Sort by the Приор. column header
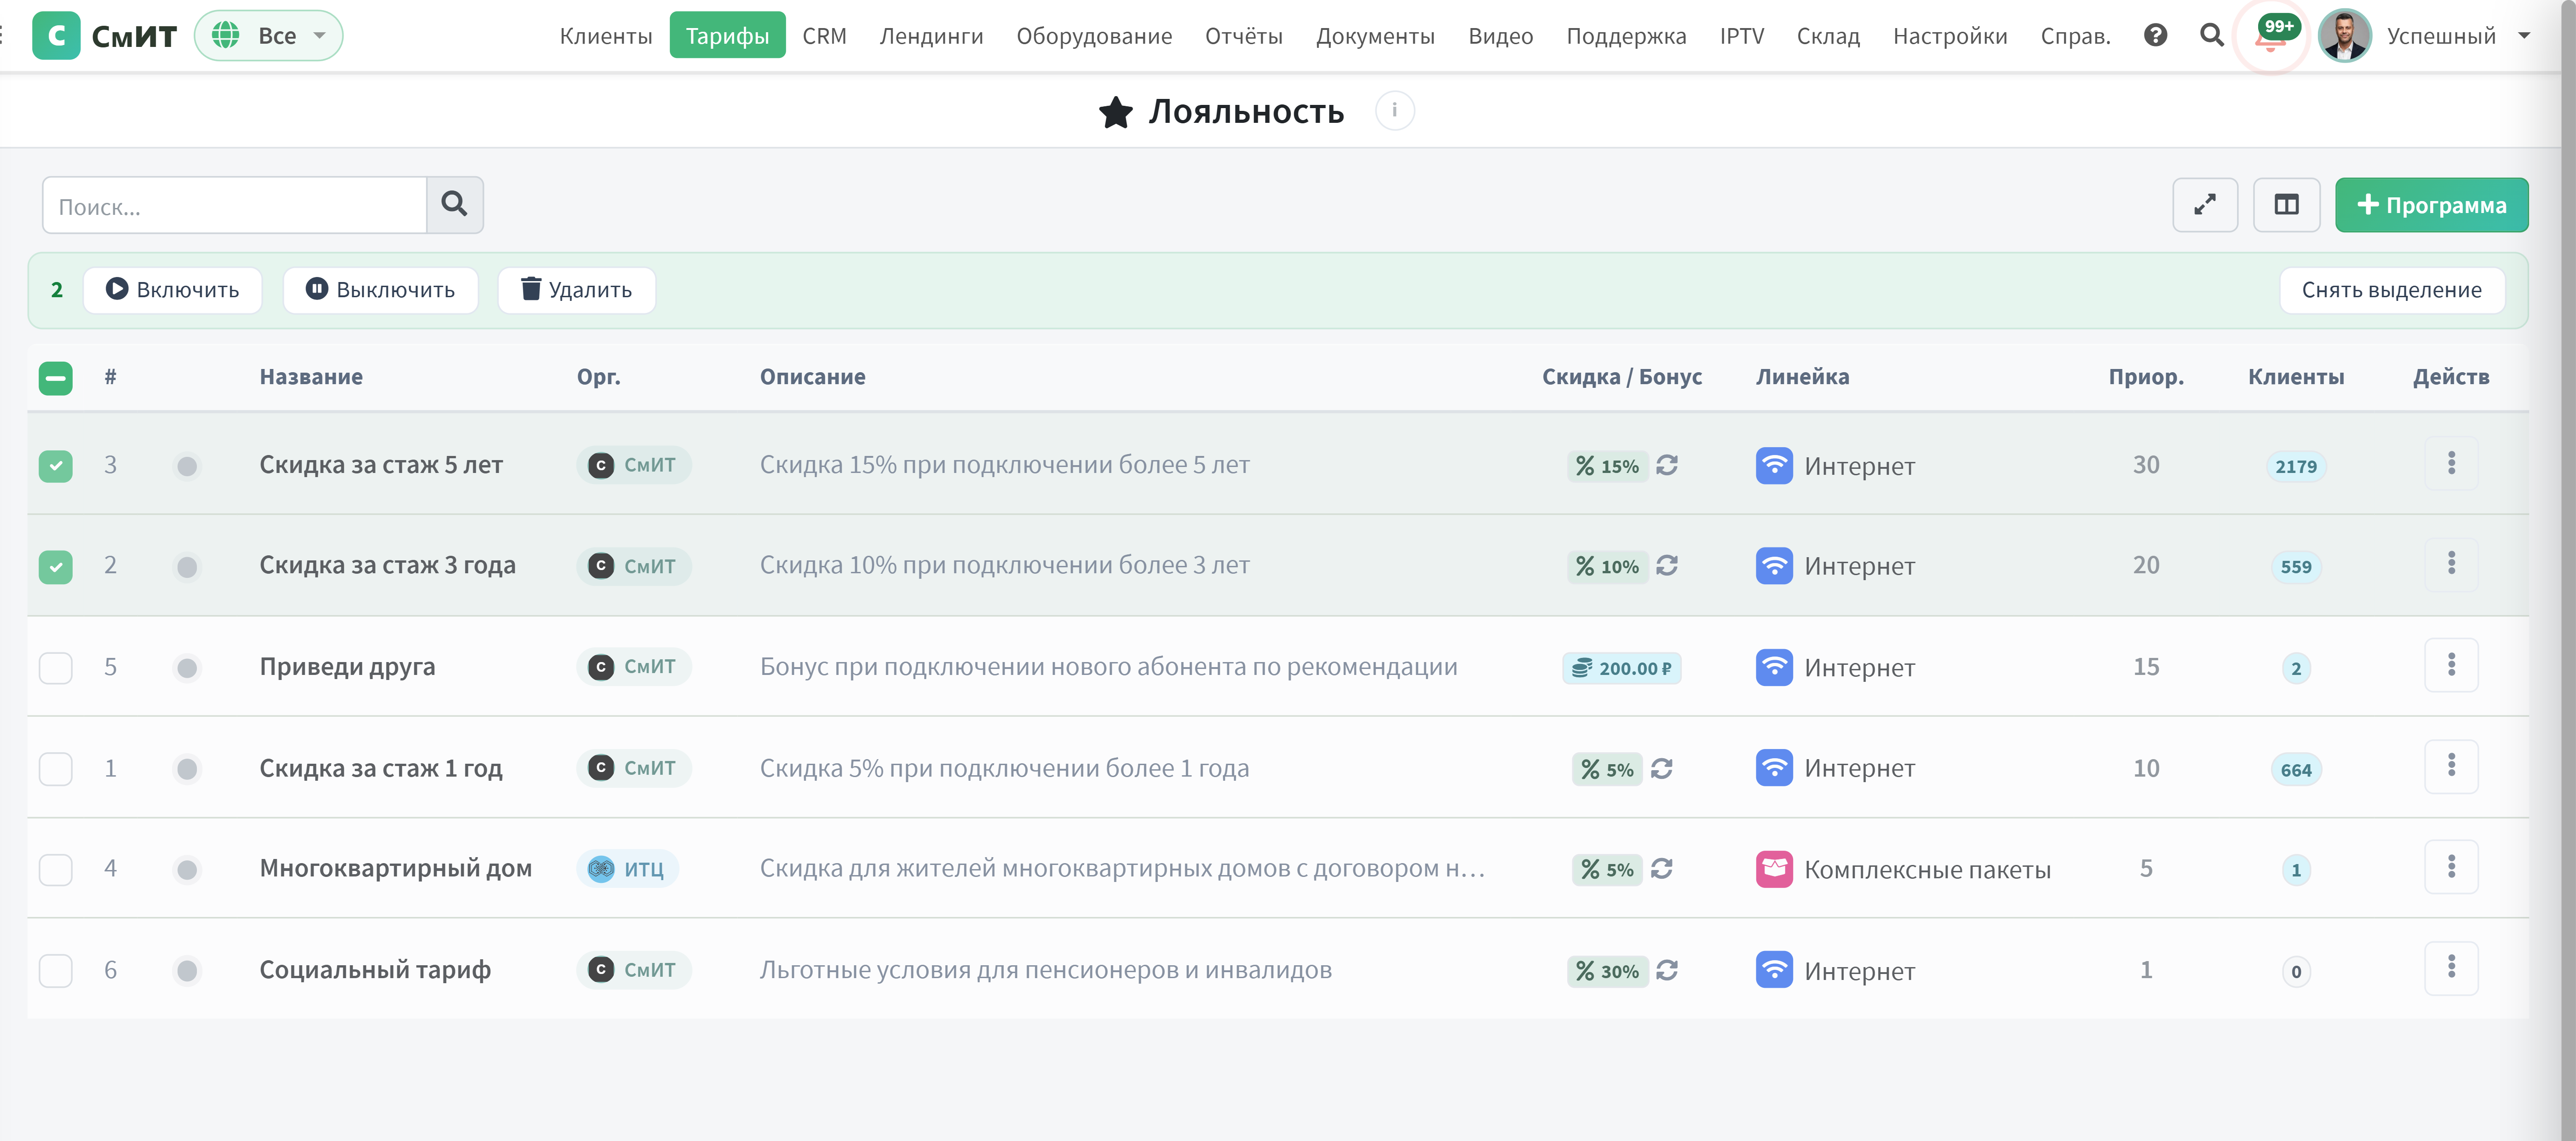Screen dimensions: 2576x1141 tap(2146, 377)
